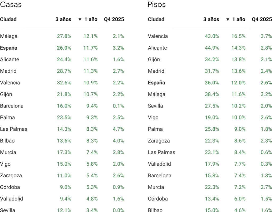This screenshot has width=272, height=219.
Task: Select the Málaga row in Casas table
Action: (9, 36)
